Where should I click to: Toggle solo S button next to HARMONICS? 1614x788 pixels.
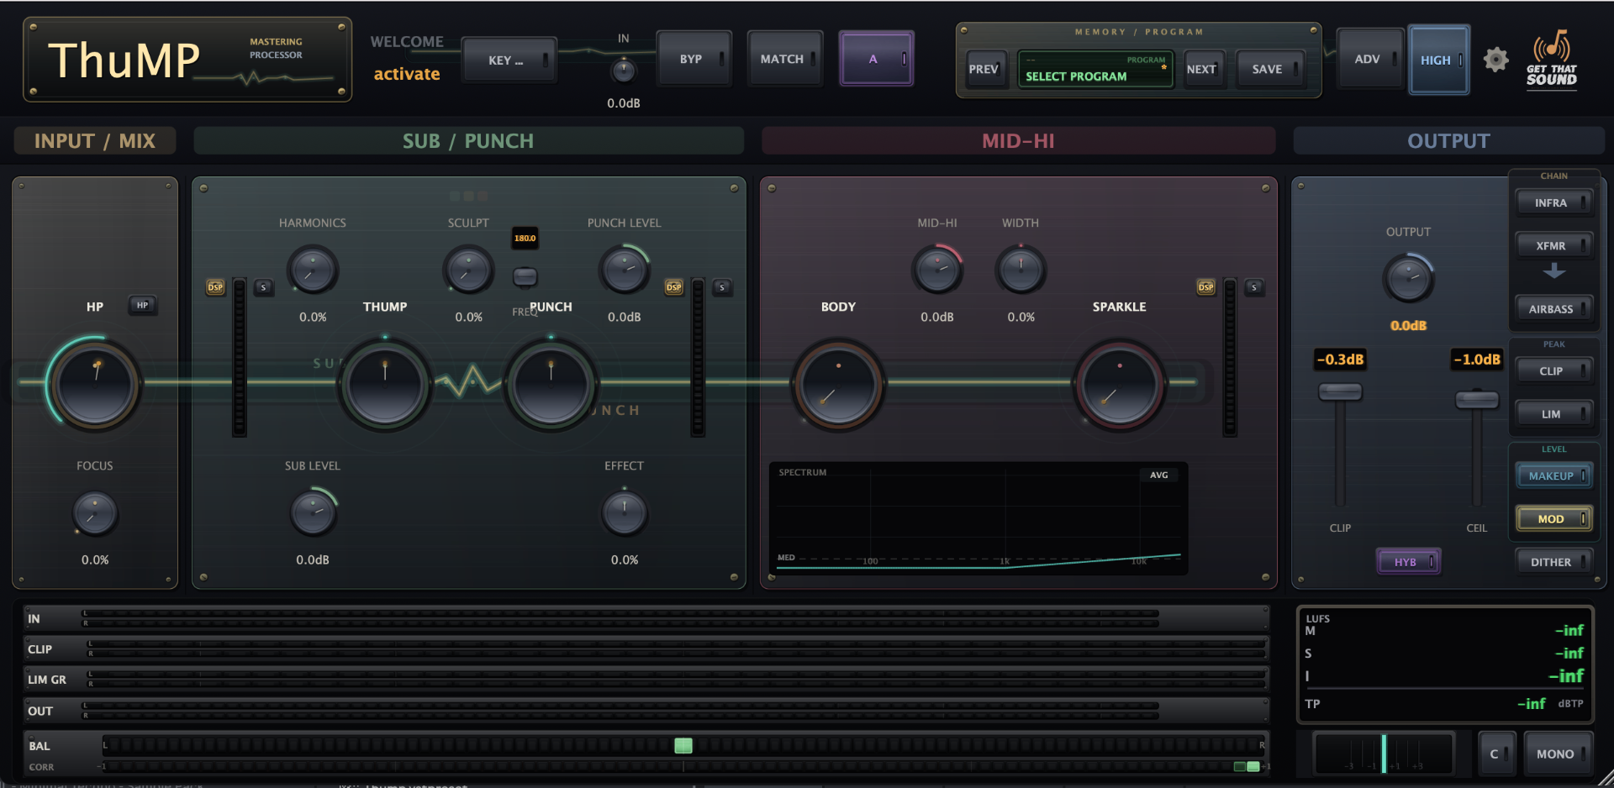(263, 287)
